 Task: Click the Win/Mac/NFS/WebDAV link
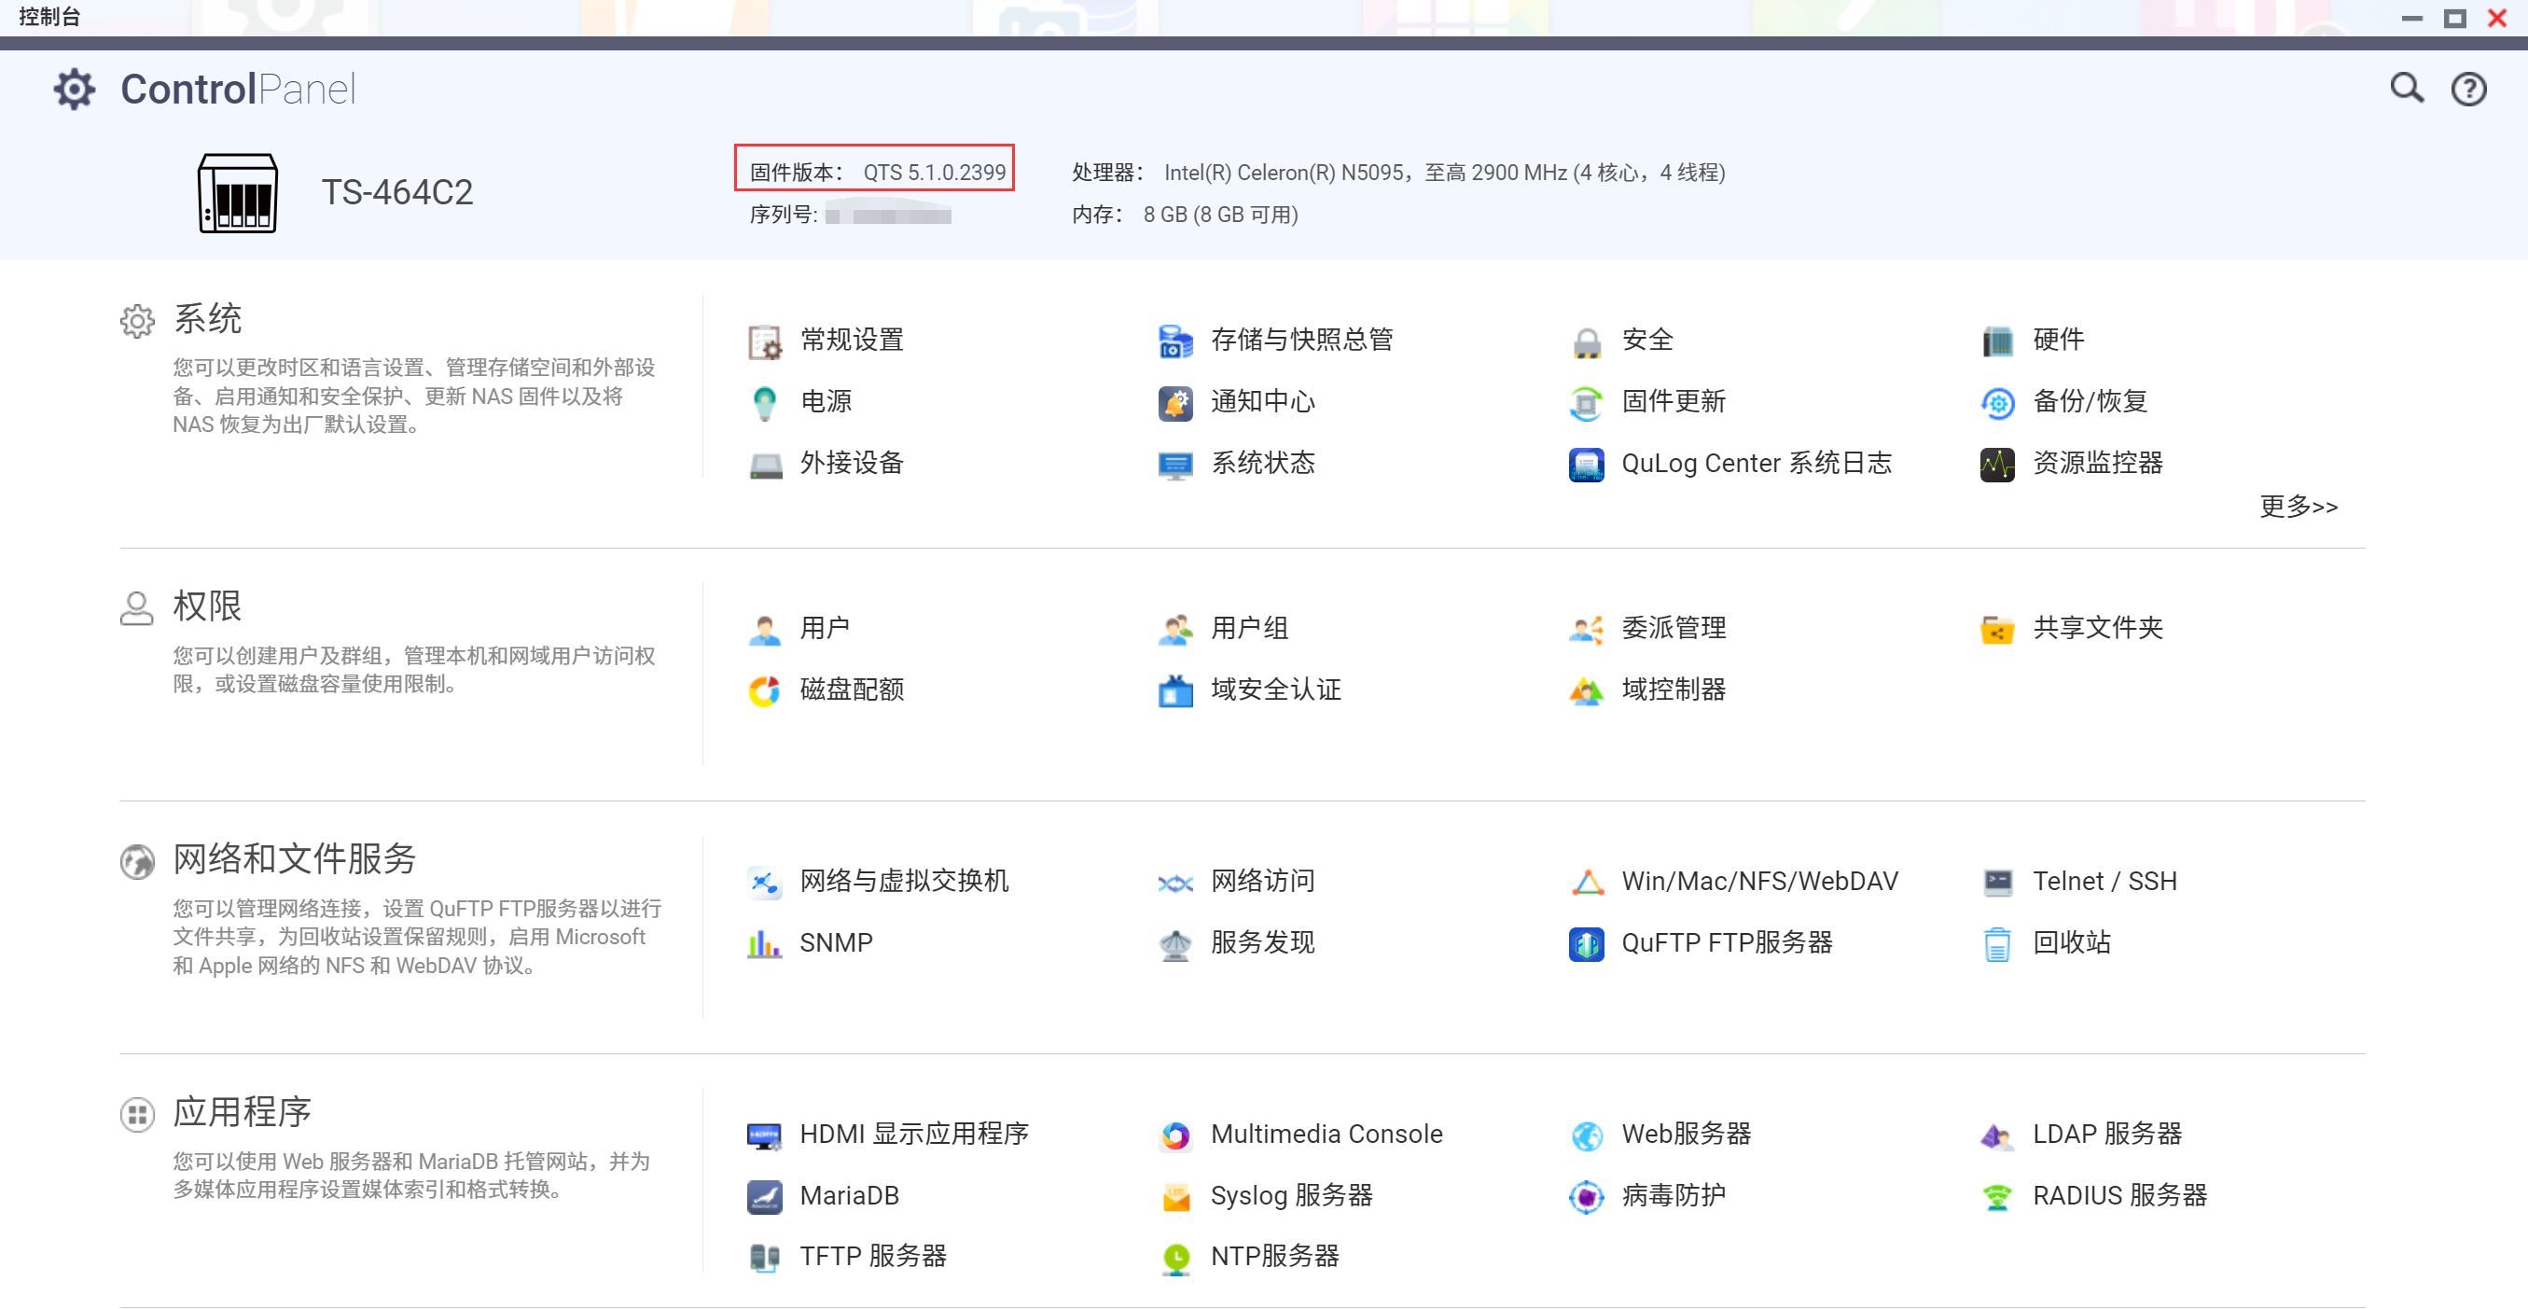[1758, 881]
